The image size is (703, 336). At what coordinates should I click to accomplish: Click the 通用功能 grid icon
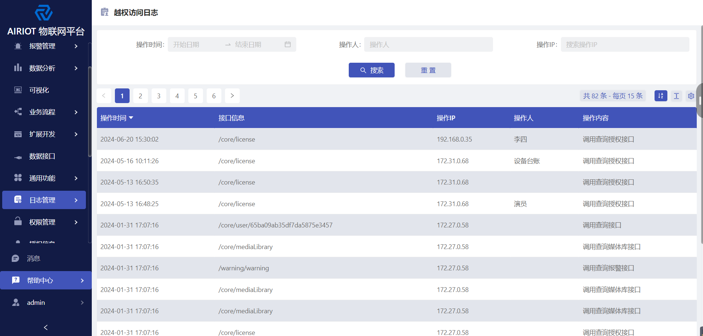click(18, 178)
